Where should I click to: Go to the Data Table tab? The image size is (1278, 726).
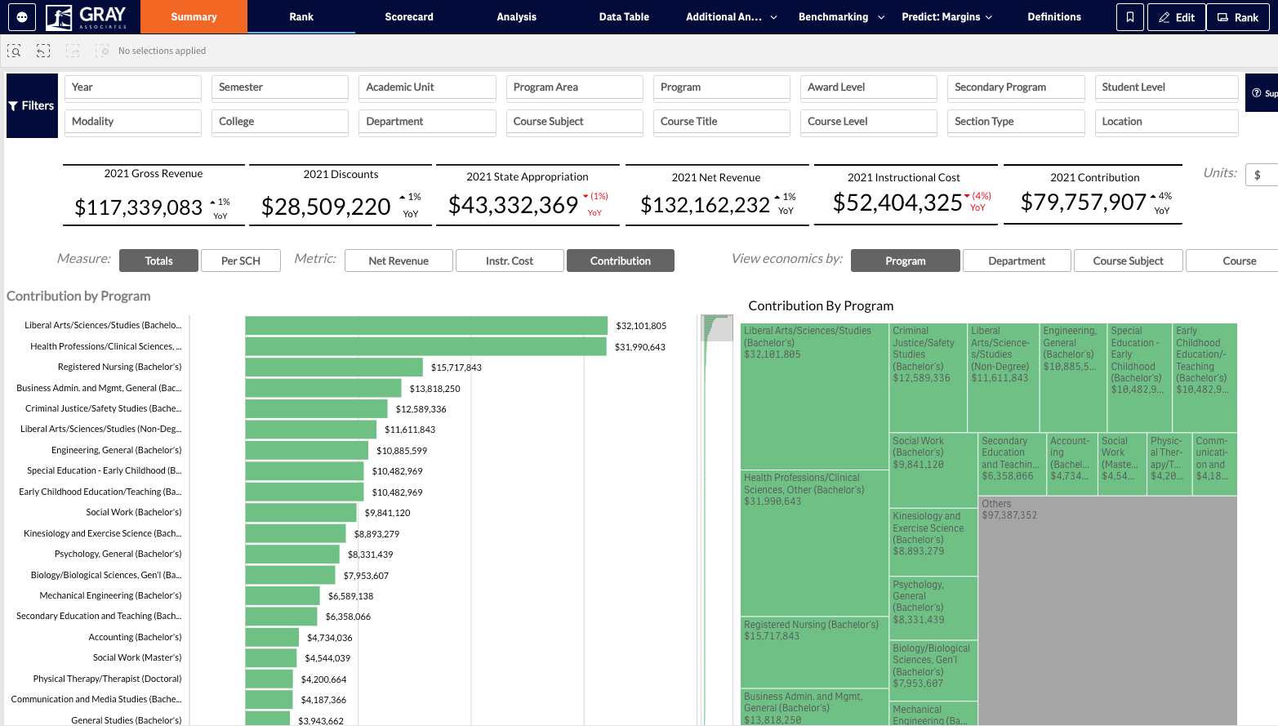(624, 16)
